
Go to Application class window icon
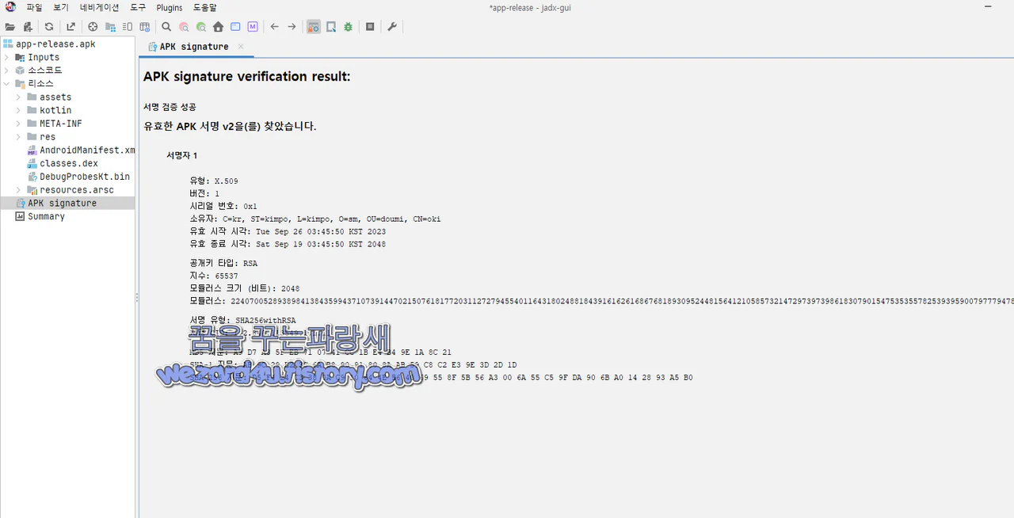[235, 27]
